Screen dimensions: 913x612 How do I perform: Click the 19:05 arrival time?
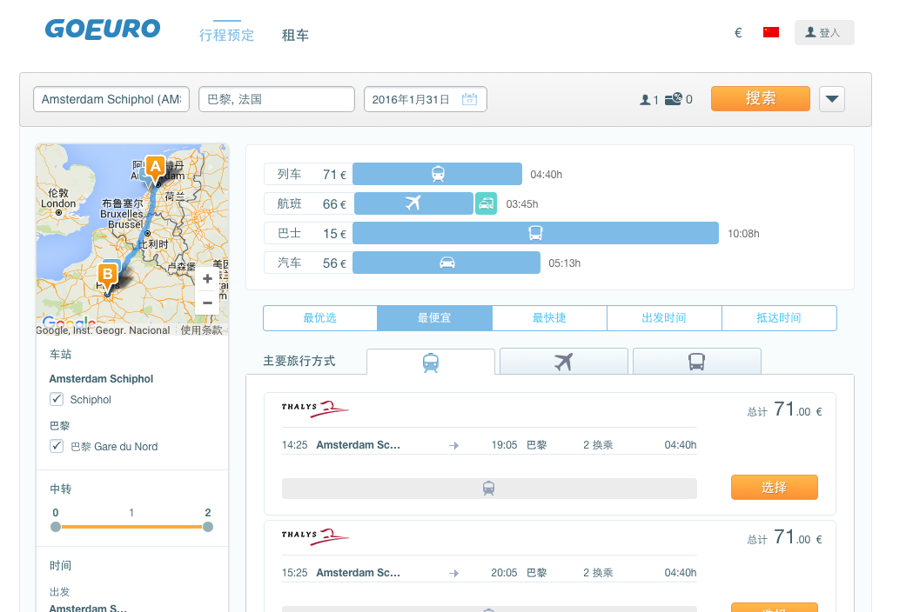click(x=504, y=445)
